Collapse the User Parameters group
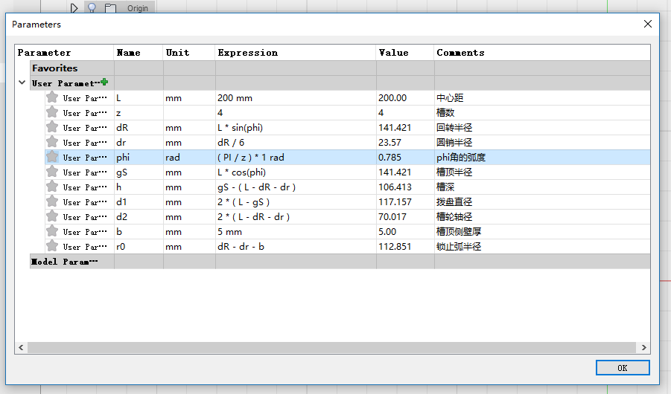Image resolution: width=671 pixels, height=394 pixels. (22, 83)
